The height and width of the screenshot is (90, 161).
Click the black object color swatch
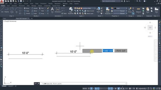click(x=115, y=8)
